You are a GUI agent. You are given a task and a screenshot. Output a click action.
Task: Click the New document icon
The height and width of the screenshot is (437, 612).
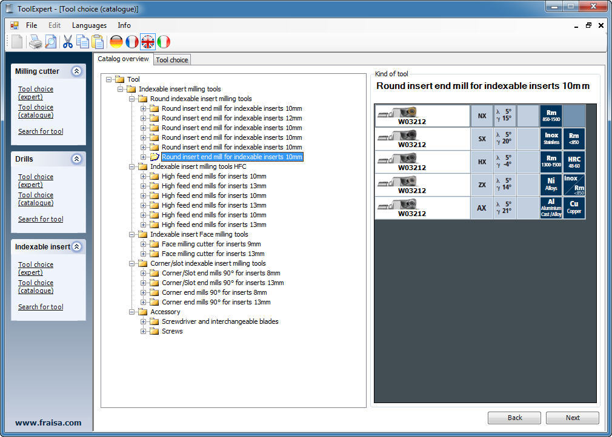pos(16,41)
